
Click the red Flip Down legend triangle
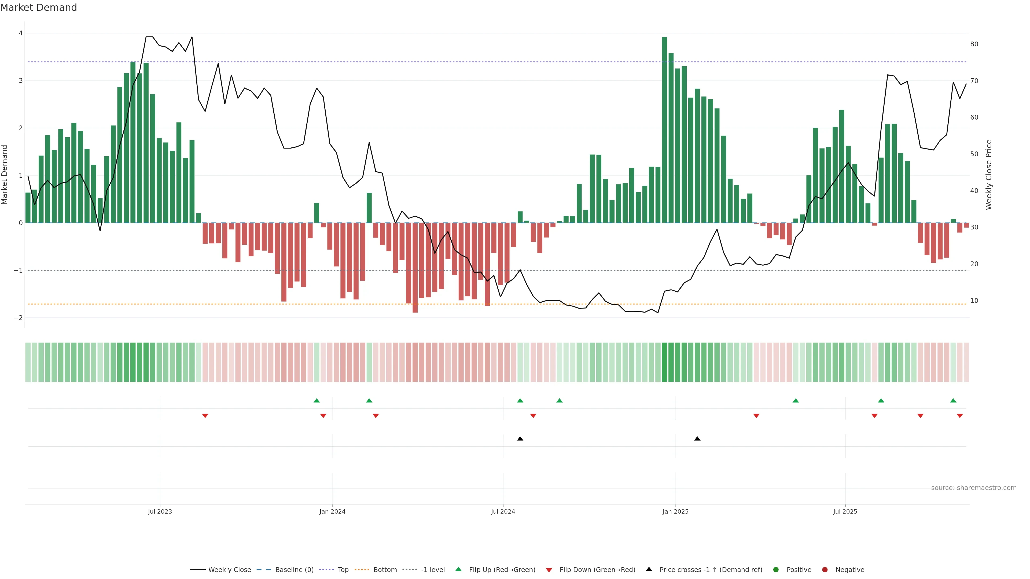pyautogui.click(x=549, y=570)
